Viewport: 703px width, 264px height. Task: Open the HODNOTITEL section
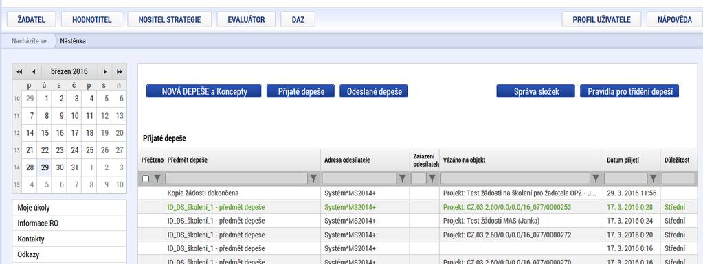[91, 20]
